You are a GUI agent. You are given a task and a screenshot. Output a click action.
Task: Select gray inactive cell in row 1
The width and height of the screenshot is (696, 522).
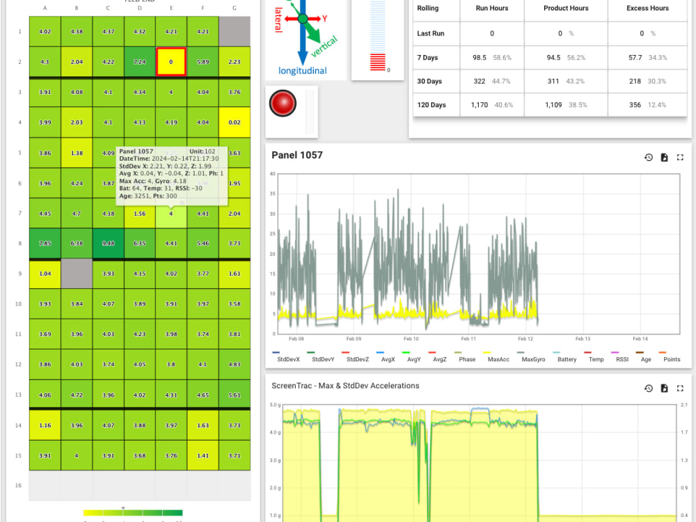pos(235,31)
